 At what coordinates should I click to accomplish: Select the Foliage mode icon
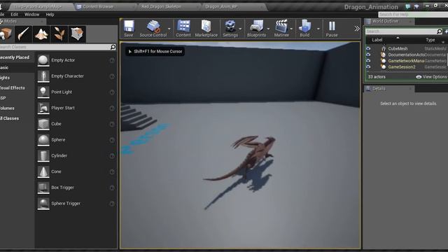point(59,34)
